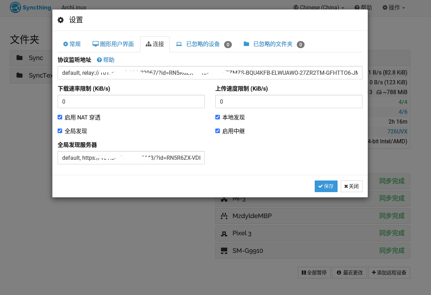Viewport: 431px width, 295px height.
Task: Open the 帮助 link in navbar
Action: pos(363,7)
